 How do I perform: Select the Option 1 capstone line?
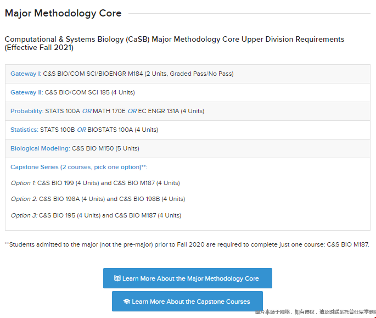96,183
